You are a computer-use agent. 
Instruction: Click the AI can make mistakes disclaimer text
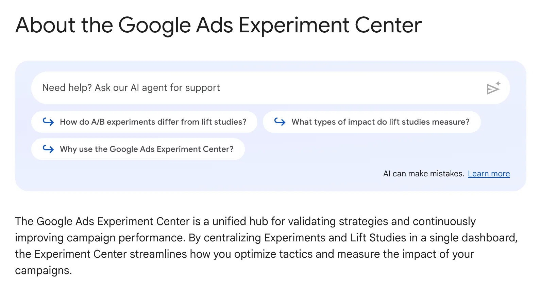tap(423, 174)
